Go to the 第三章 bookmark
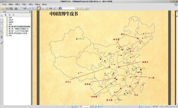Viewport: 178px width, 108px height. (x=19, y=31)
